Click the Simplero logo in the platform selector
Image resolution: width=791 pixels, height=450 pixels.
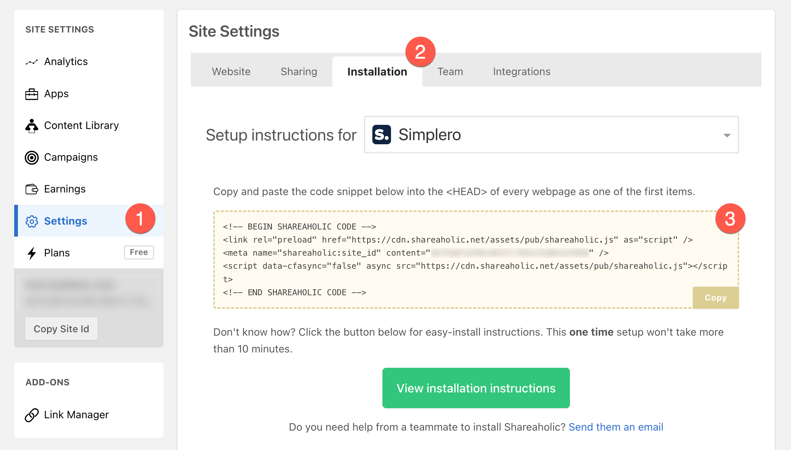381,135
